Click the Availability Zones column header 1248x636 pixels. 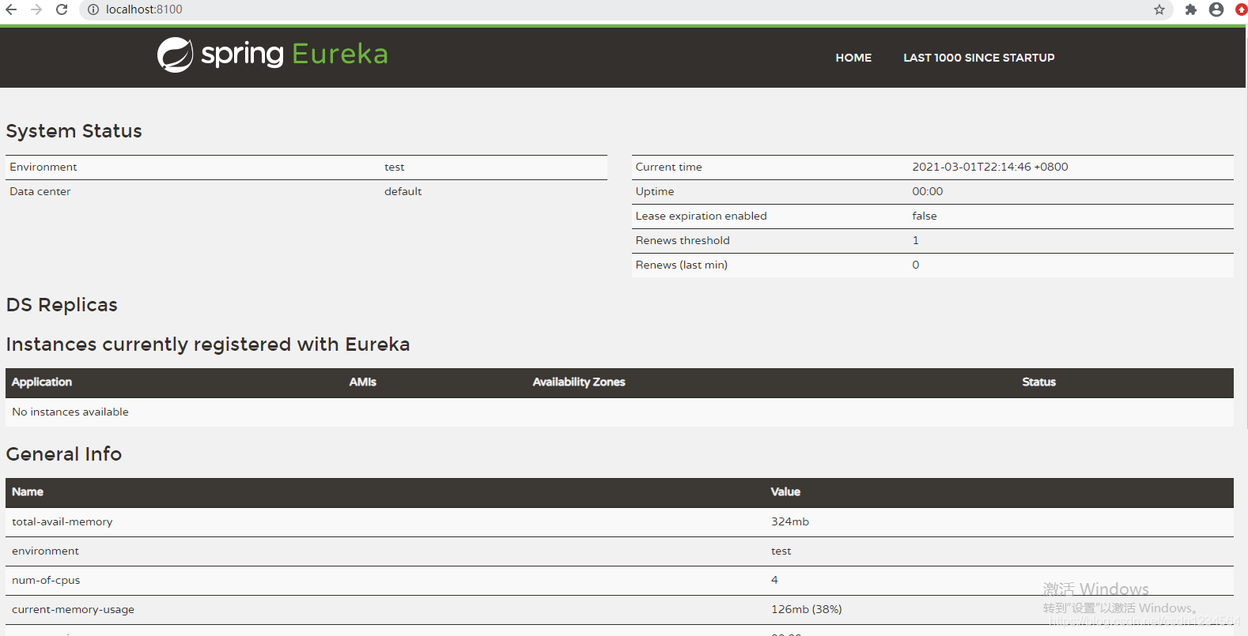click(x=579, y=382)
